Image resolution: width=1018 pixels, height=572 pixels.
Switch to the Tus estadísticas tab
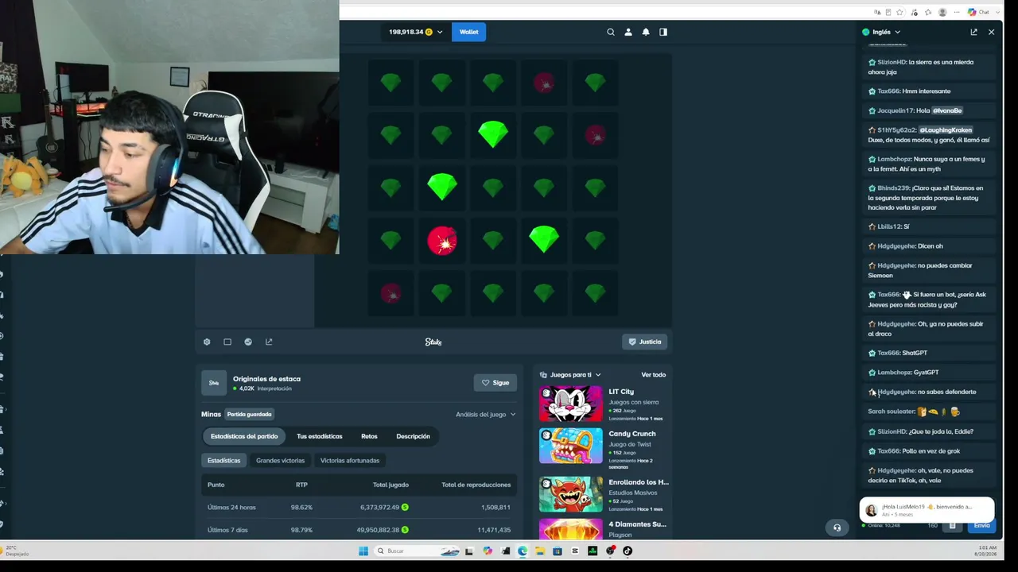pyautogui.click(x=320, y=436)
